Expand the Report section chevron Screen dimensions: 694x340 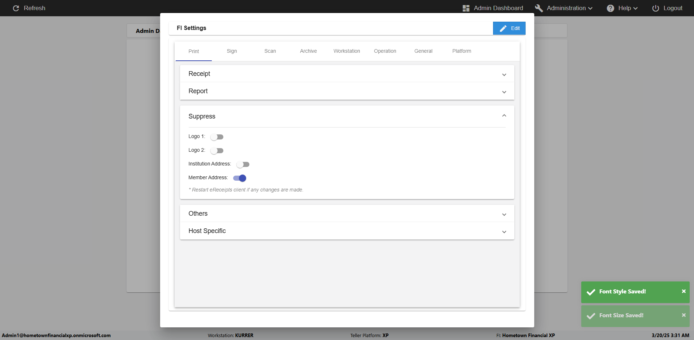tap(504, 92)
